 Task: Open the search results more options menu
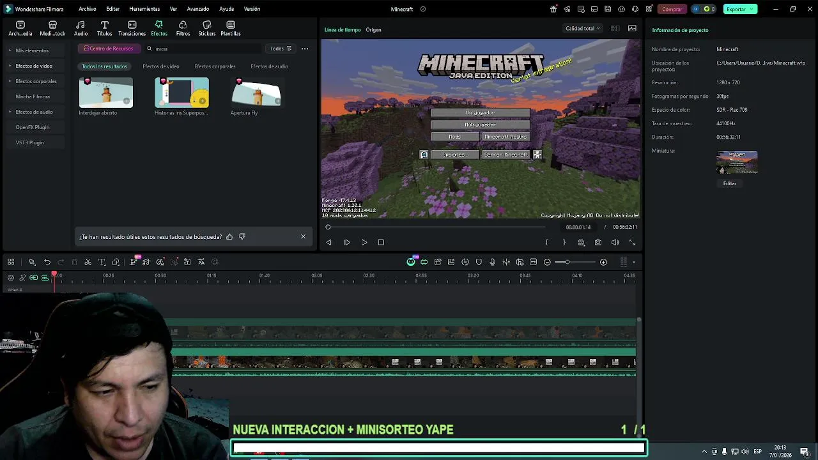[x=305, y=49]
